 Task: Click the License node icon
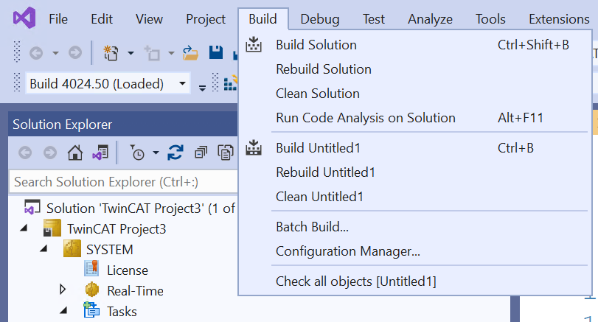(91, 269)
